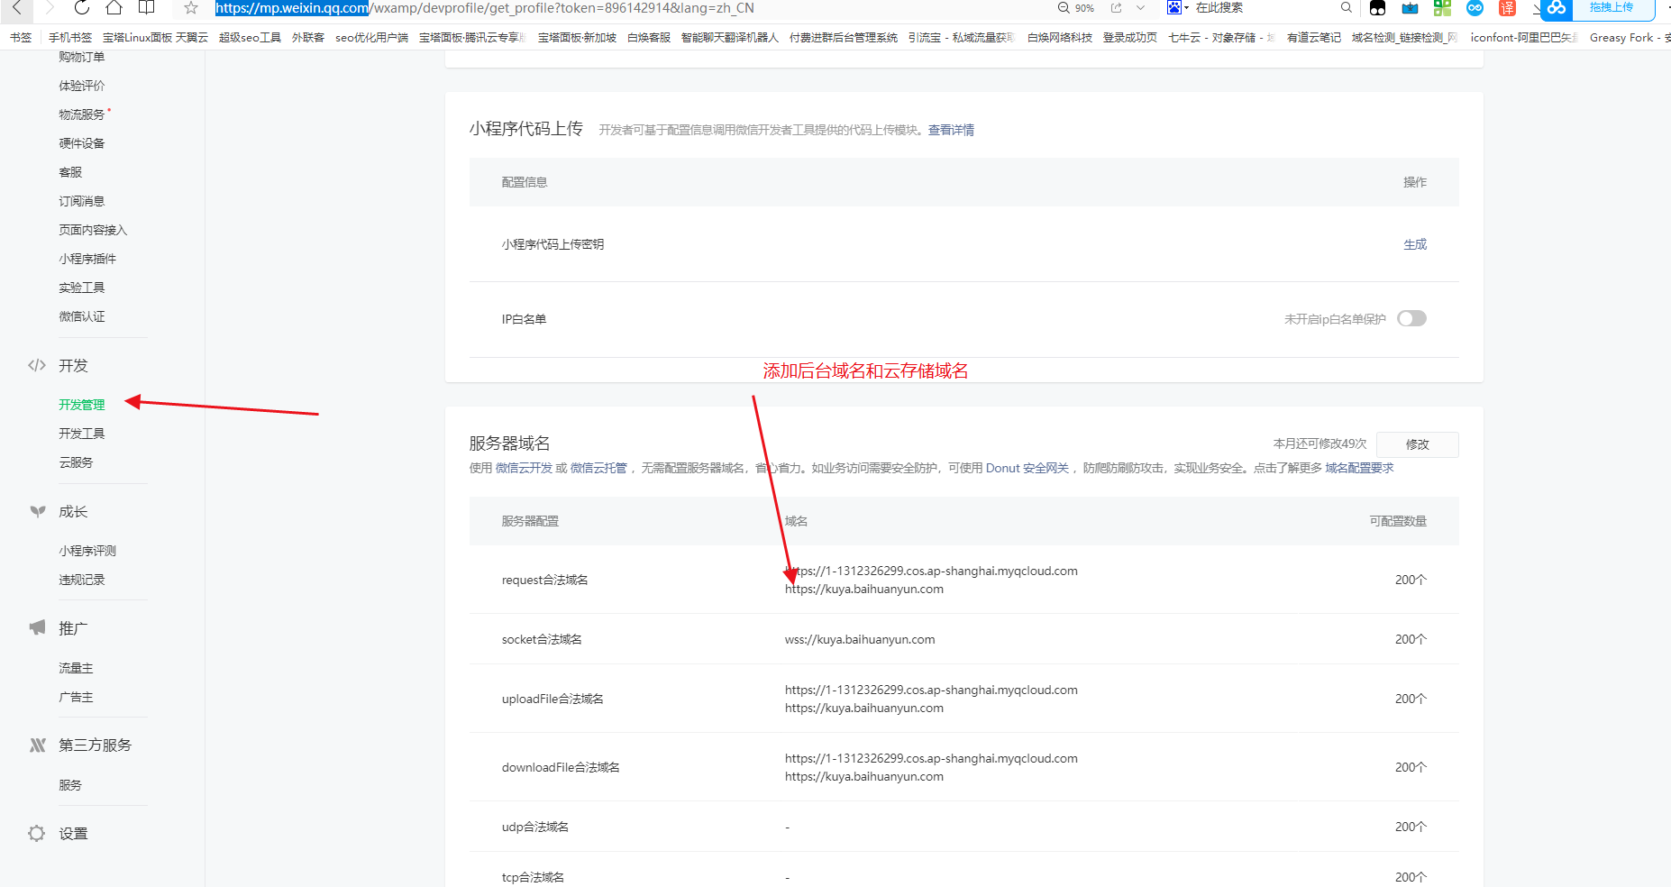Click the share icon in address bar
The image size is (1671, 887).
coord(1117,7)
